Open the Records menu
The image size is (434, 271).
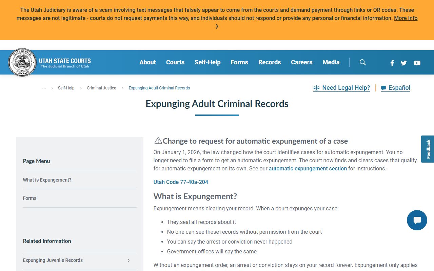click(x=270, y=62)
